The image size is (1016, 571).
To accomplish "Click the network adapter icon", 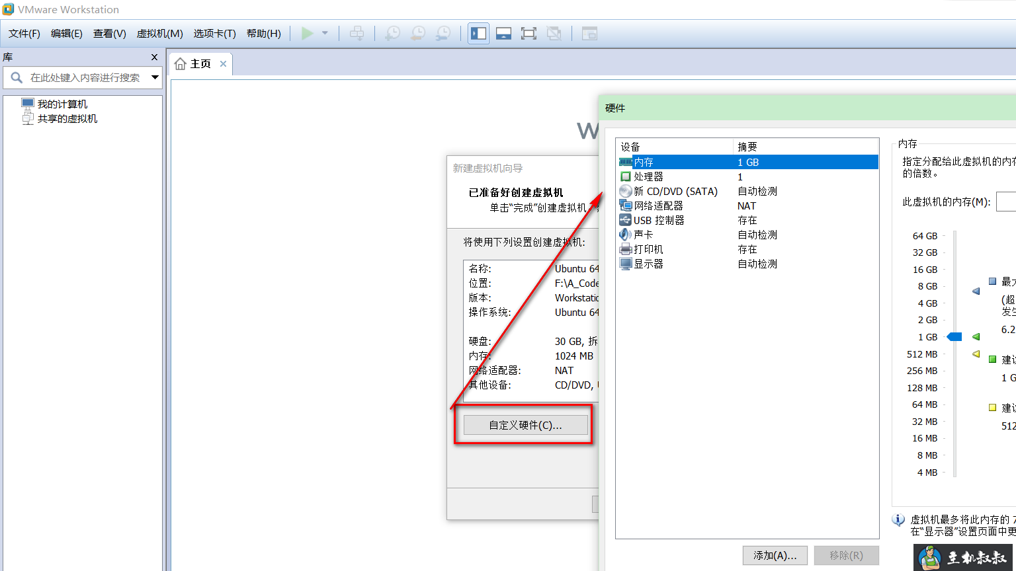I will point(625,206).
